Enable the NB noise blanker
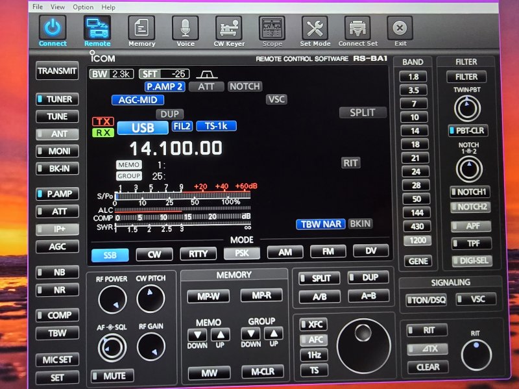This screenshot has width=519, height=389. [x=58, y=273]
